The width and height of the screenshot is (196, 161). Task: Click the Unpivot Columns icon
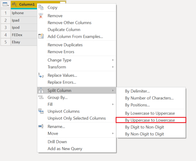pos(41,111)
